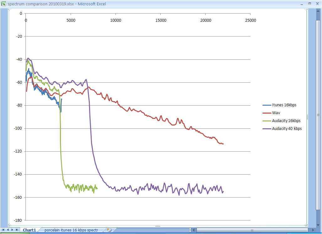The width and height of the screenshot is (322, 234).
Task: Click the -180 vertical axis label
Action: (18, 220)
